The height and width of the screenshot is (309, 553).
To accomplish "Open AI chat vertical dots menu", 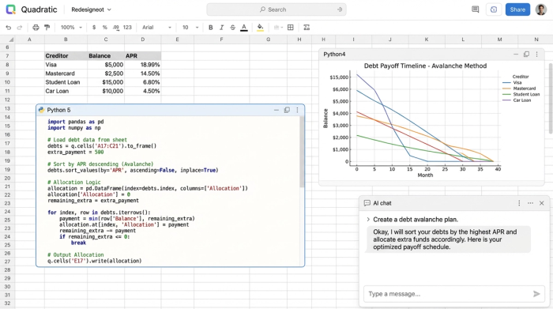I will tap(519, 203).
